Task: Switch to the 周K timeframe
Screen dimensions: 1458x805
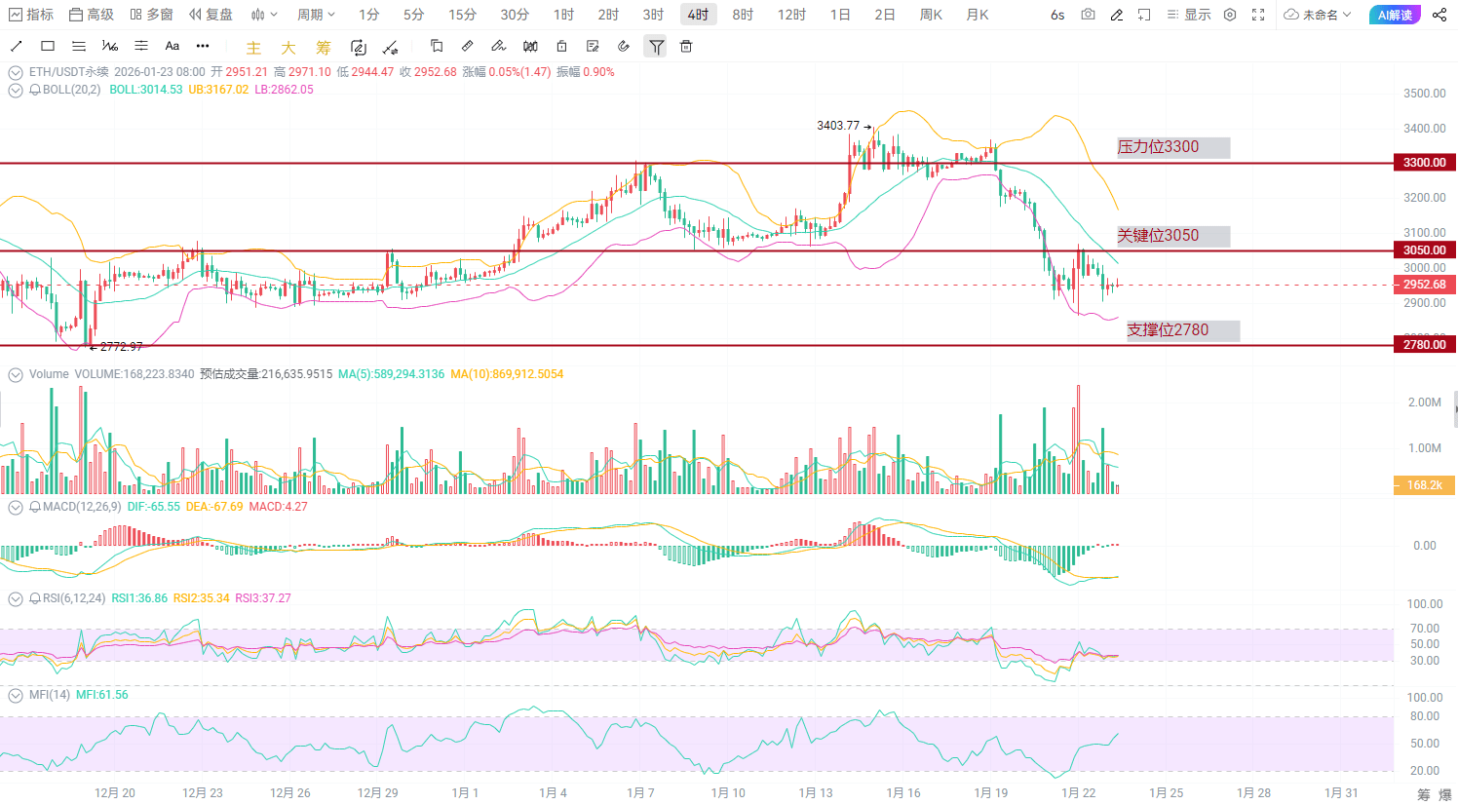Action: 931,15
